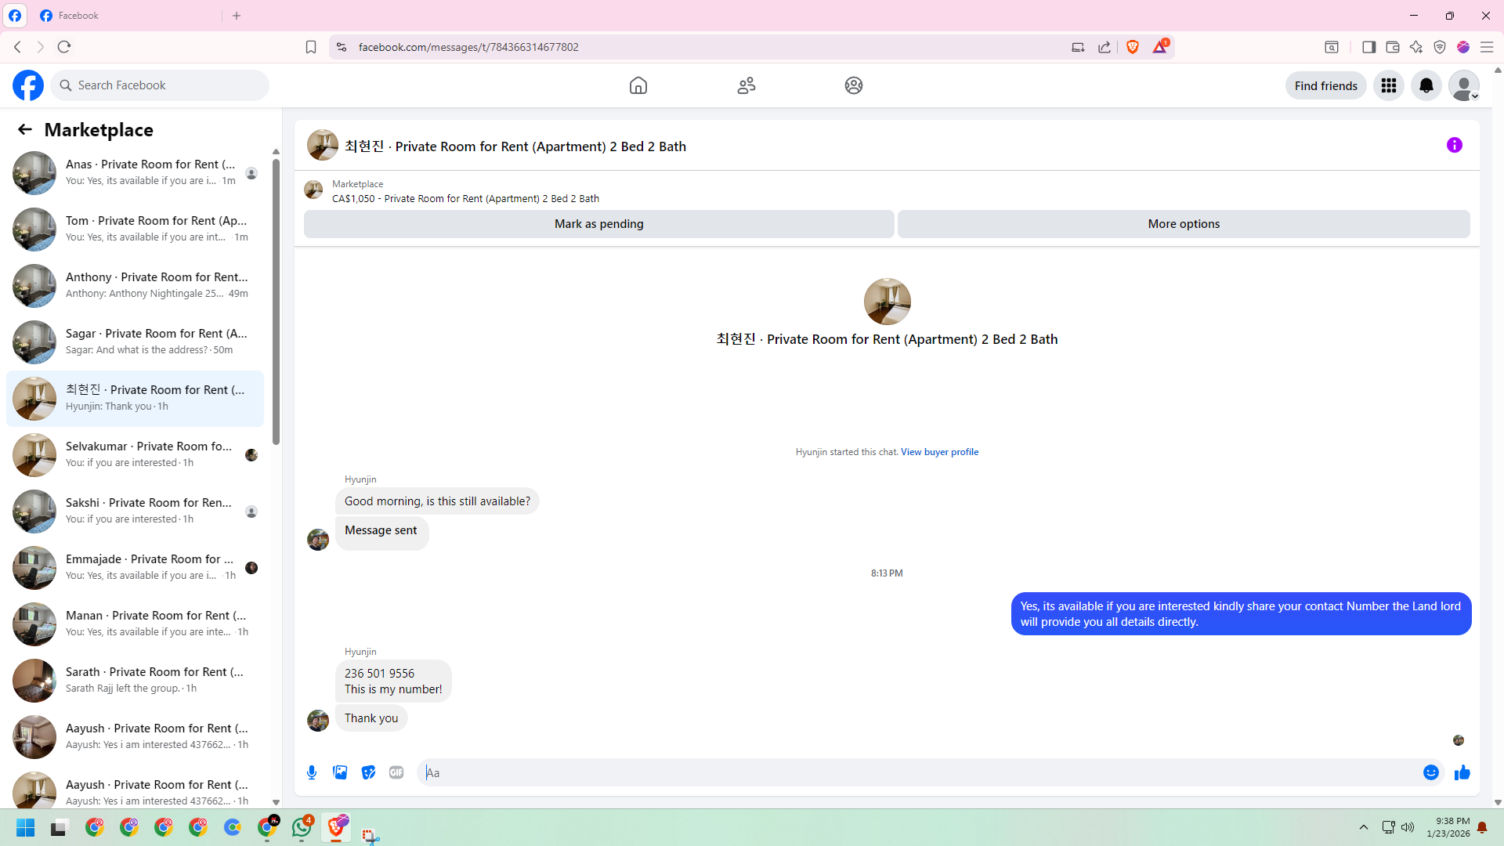The height and width of the screenshot is (846, 1504).
Task: Open conversation information icon
Action: pyautogui.click(x=1454, y=145)
